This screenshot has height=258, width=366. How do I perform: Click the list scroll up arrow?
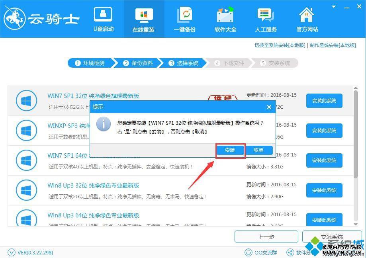(356, 88)
